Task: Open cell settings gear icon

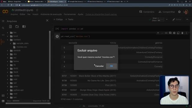Action: point(174,33)
